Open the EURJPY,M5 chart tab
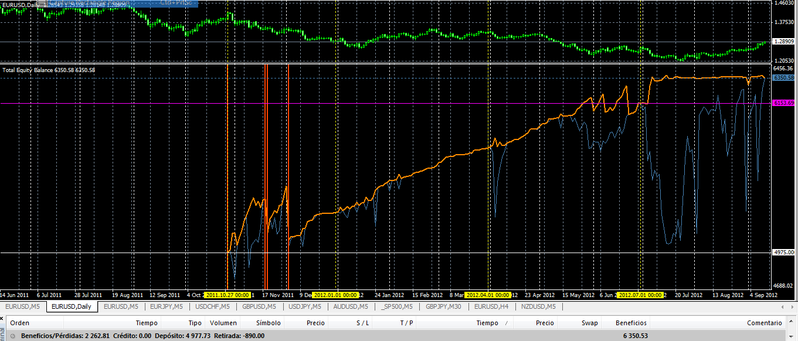798x341 pixels. 166,306
